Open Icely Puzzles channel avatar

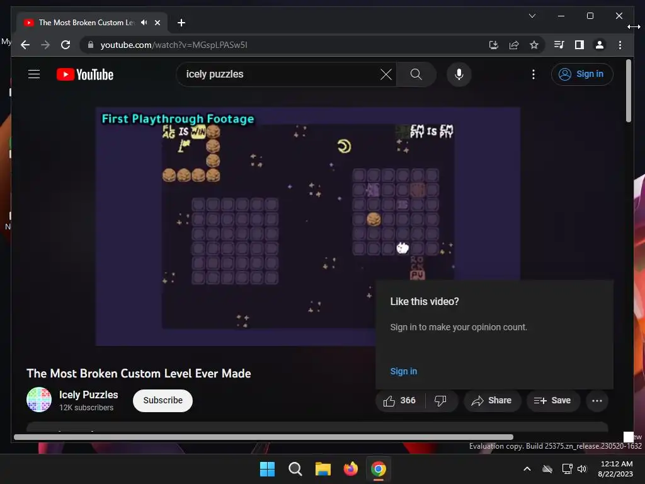point(39,399)
